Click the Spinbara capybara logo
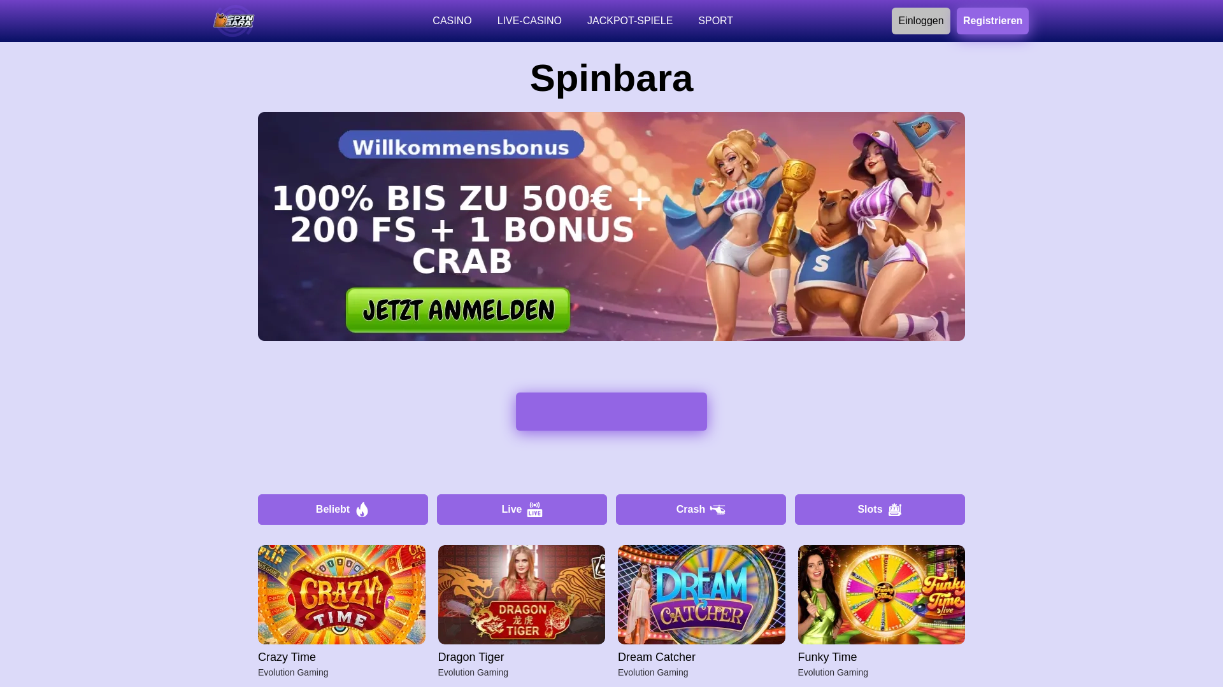This screenshot has width=1223, height=687. tap(234, 21)
